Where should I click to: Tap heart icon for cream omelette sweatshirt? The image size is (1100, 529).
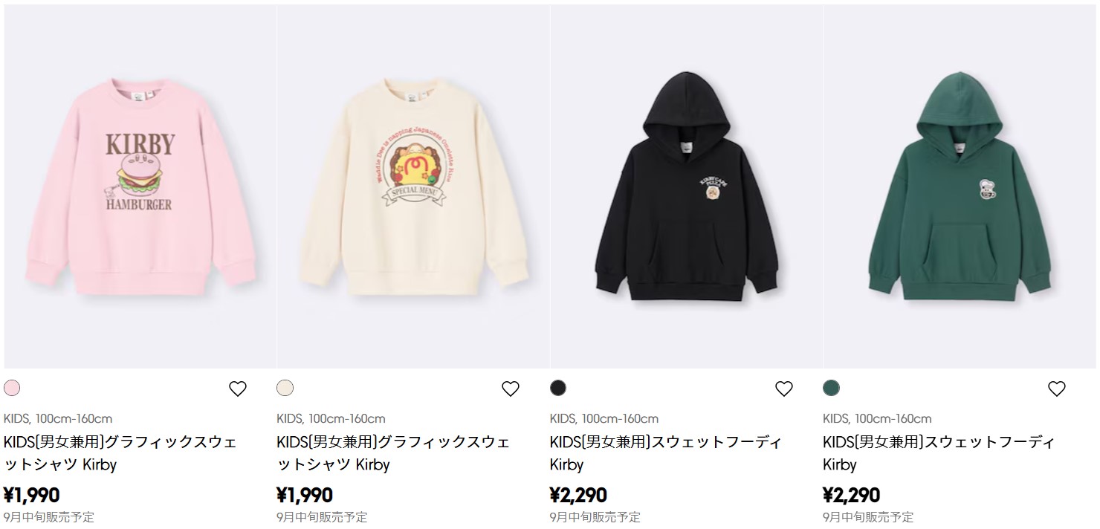[511, 389]
